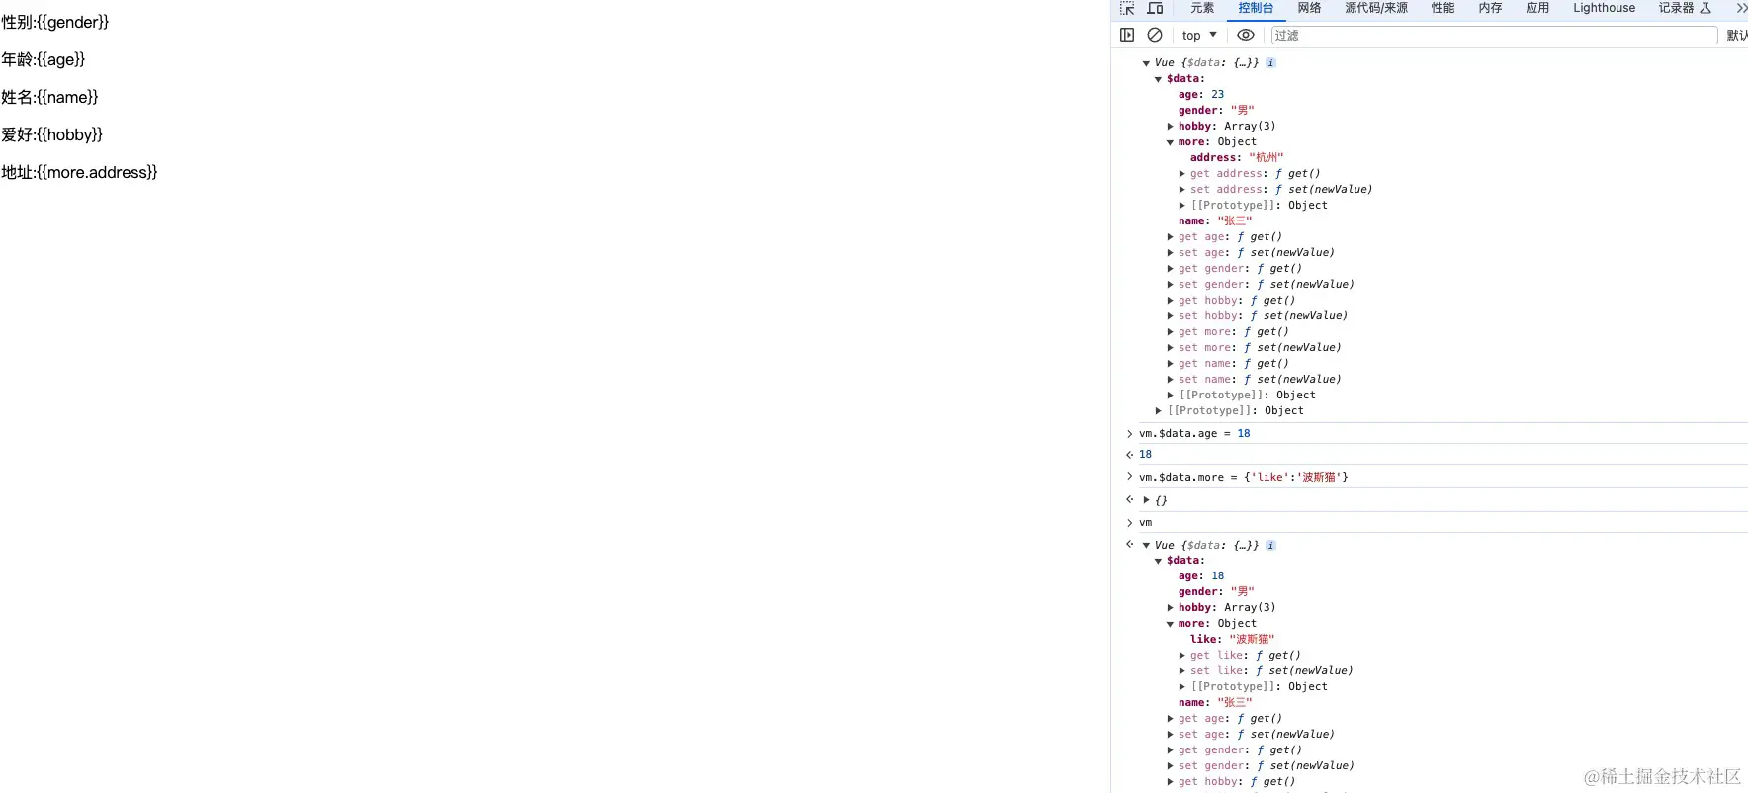Click the vm.$data.more assignment command line

1243,478
